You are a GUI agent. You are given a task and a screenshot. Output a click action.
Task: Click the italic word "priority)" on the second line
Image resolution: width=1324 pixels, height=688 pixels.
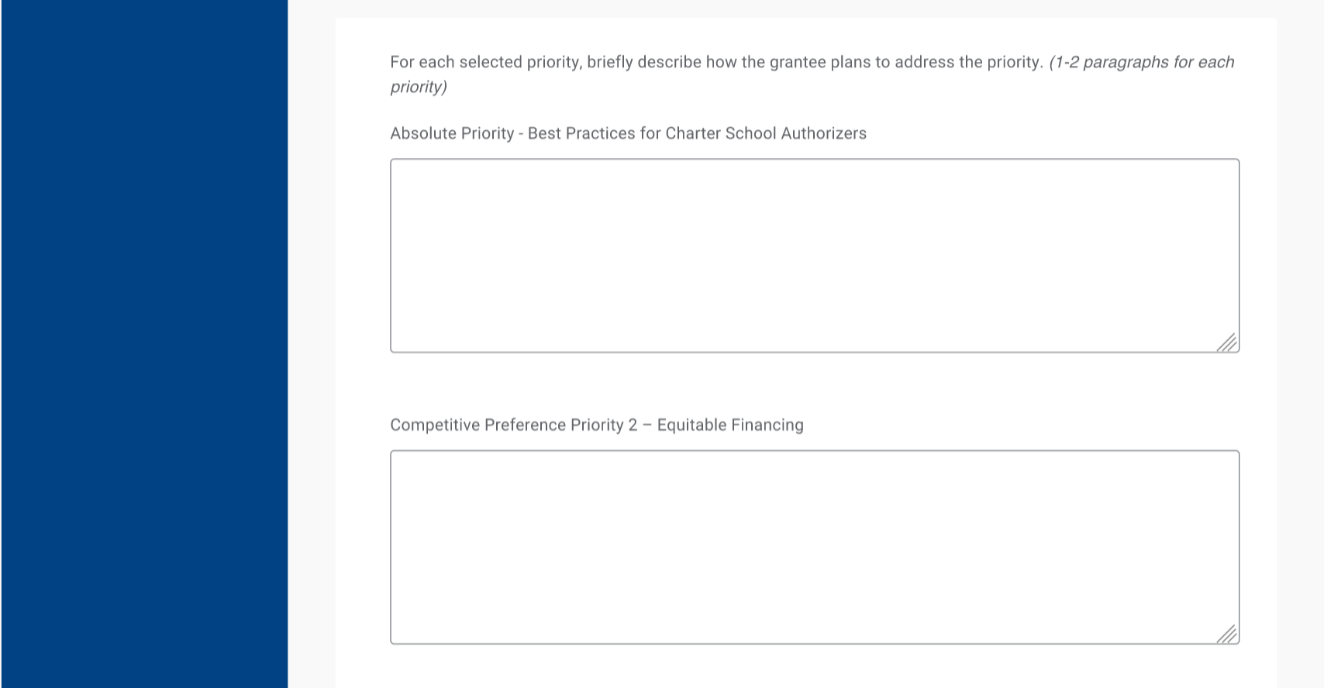pos(419,87)
